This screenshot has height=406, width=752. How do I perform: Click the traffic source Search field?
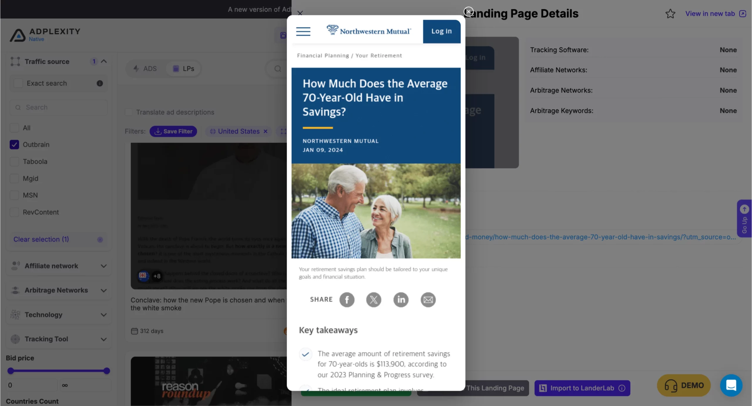click(x=59, y=108)
